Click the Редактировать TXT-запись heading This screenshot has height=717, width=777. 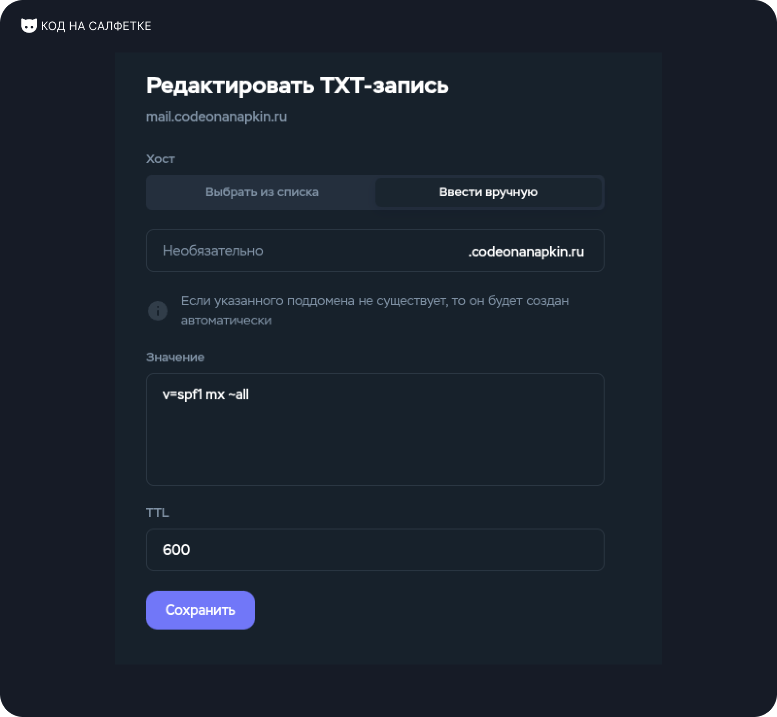(x=297, y=85)
